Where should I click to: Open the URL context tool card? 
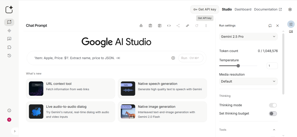point(70,89)
